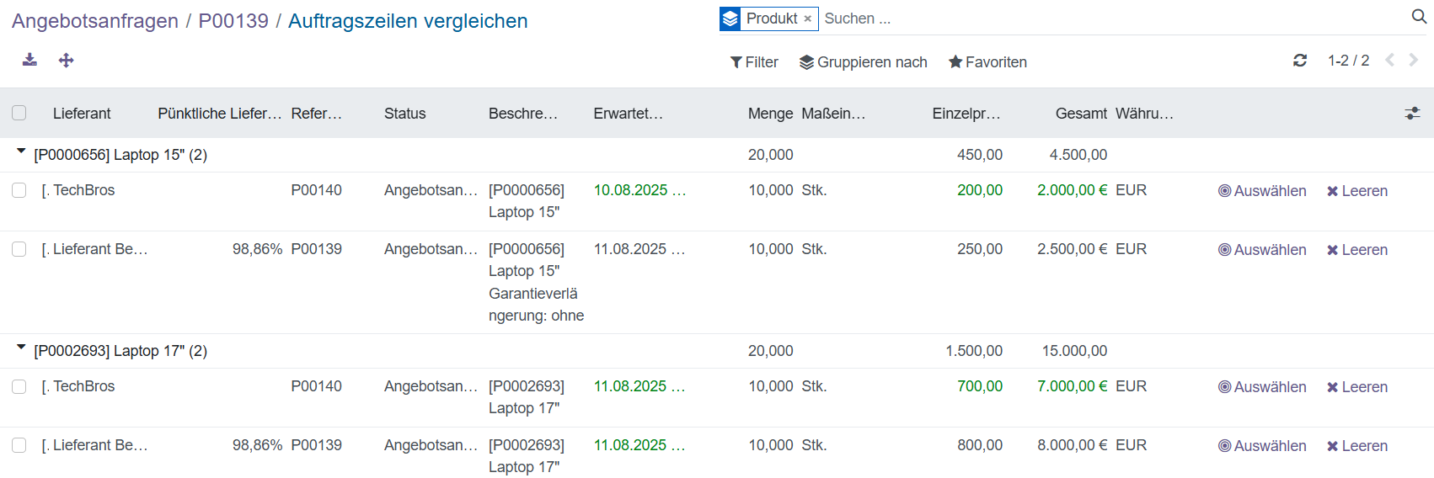The height and width of the screenshot is (478, 1434).
Task: Open the Favoriten menu
Action: point(987,62)
